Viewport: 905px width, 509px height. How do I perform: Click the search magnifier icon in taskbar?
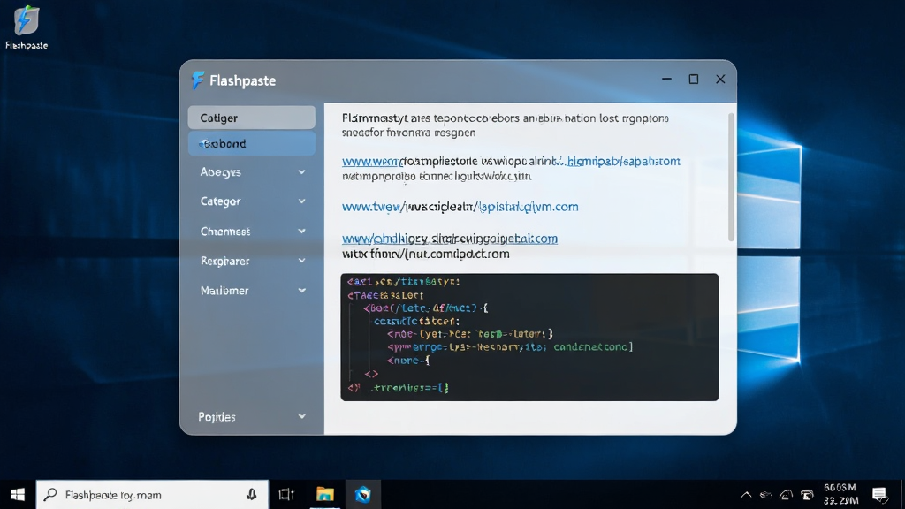50,495
